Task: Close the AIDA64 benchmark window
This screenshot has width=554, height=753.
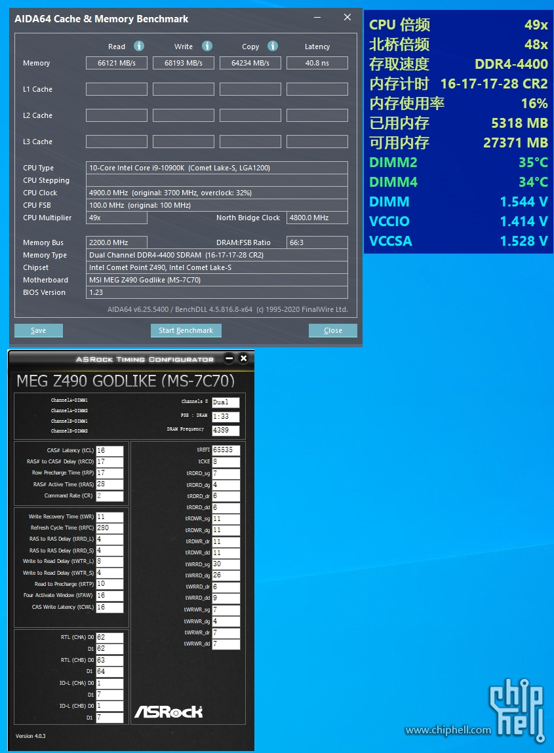Action: 347,17
